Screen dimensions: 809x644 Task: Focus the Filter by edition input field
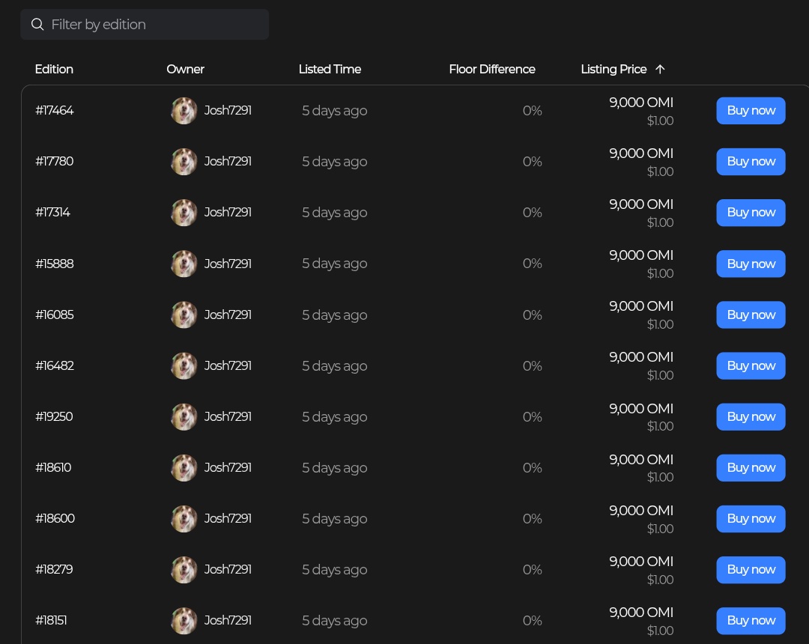click(145, 24)
